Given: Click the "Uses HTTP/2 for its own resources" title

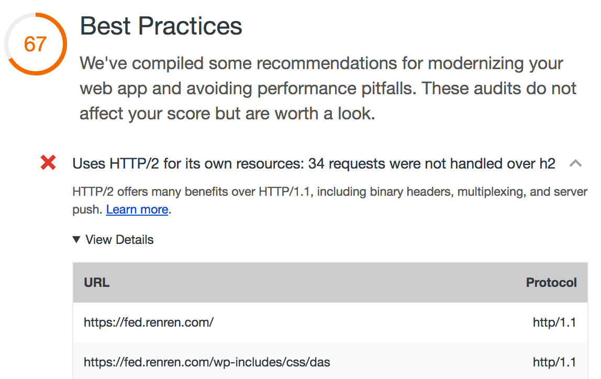Looking at the screenshot, I should pyautogui.click(x=187, y=164).
